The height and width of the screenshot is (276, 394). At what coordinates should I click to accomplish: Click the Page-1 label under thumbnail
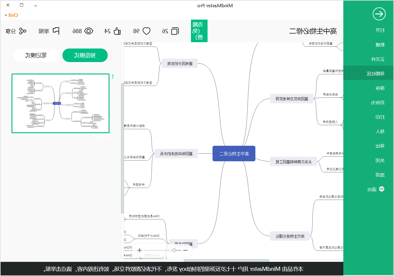tap(101, 137)
